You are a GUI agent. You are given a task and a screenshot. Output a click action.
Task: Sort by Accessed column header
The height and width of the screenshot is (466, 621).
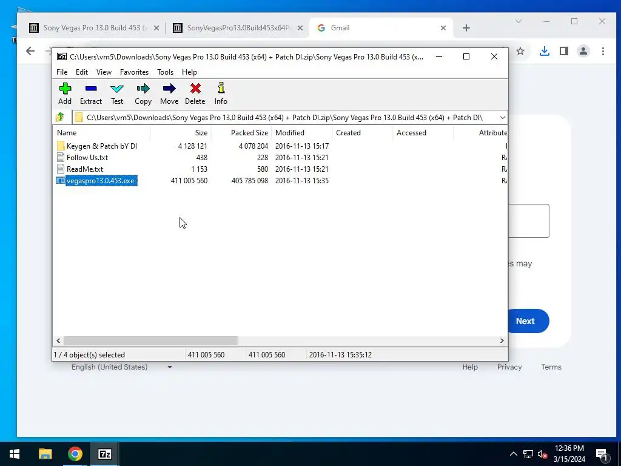(x=423, y=133)
